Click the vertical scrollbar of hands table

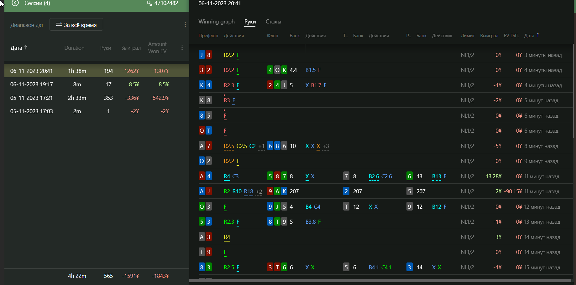[574, 91]
